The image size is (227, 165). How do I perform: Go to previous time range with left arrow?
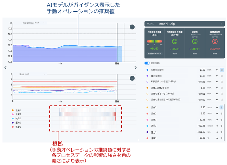coord(5,67)
